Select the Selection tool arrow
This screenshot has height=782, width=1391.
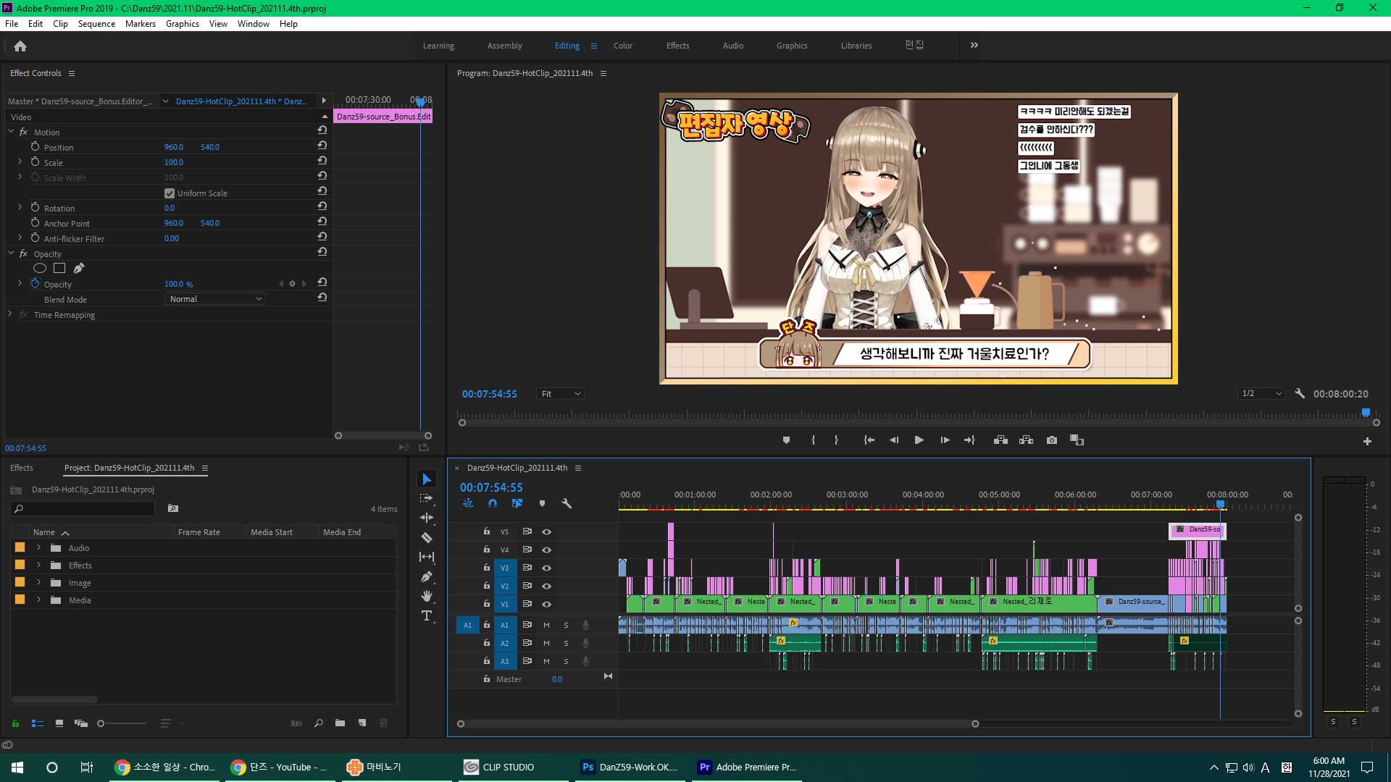tap(427, 479)
